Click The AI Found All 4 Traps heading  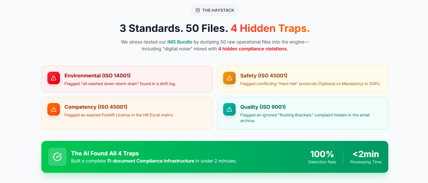pos(105,153)
